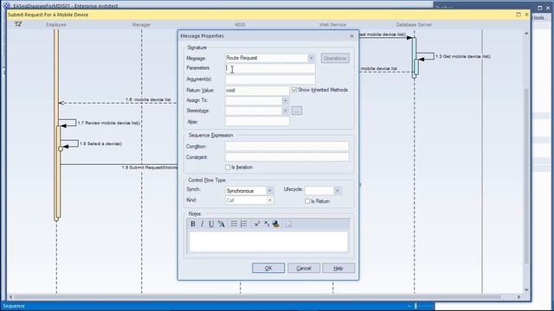This screenshot has width=554, height=311.
Task: Maximize the Submit Request diagram window
Action: 519,15
